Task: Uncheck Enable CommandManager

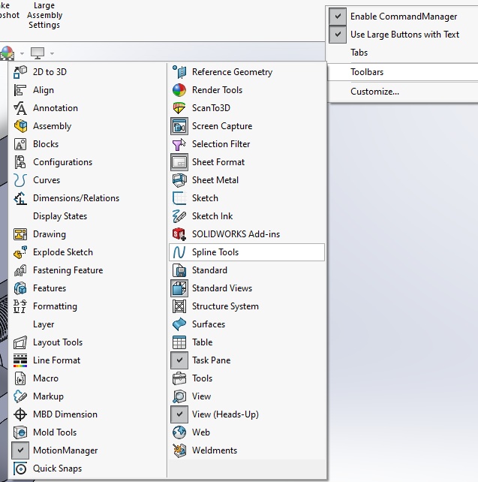Action: click(x=338, y=17)
